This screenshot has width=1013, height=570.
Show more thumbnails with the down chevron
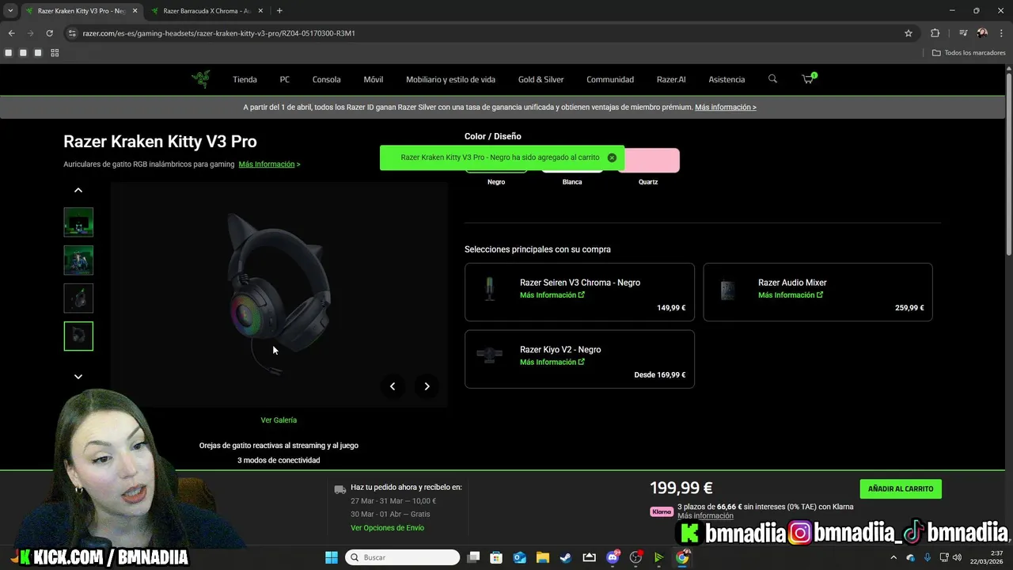[78, 377]
